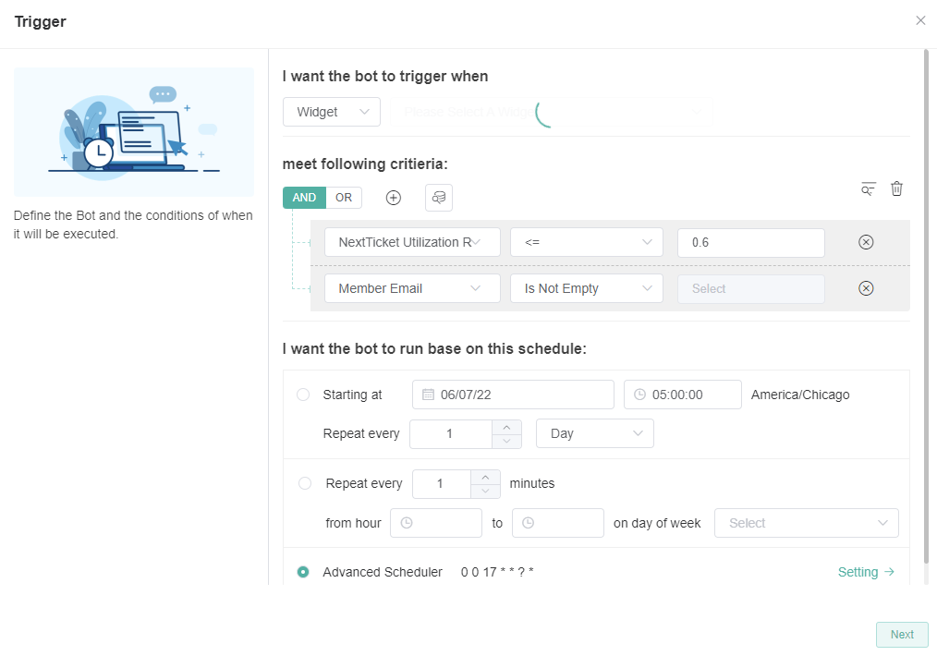
Task: Switch criteria logic to AND
Action: coord(304,198)
